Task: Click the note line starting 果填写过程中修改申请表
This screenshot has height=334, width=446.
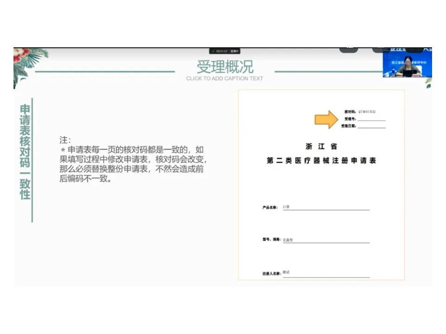Action: pos(133,159)
